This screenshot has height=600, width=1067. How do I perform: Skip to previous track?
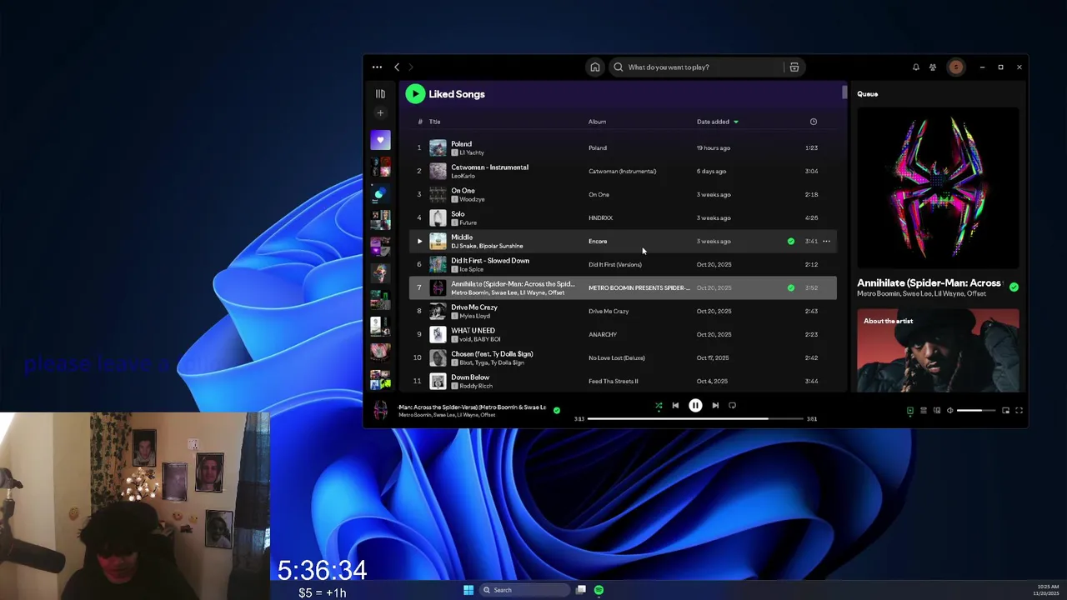[x=675, y=406]
